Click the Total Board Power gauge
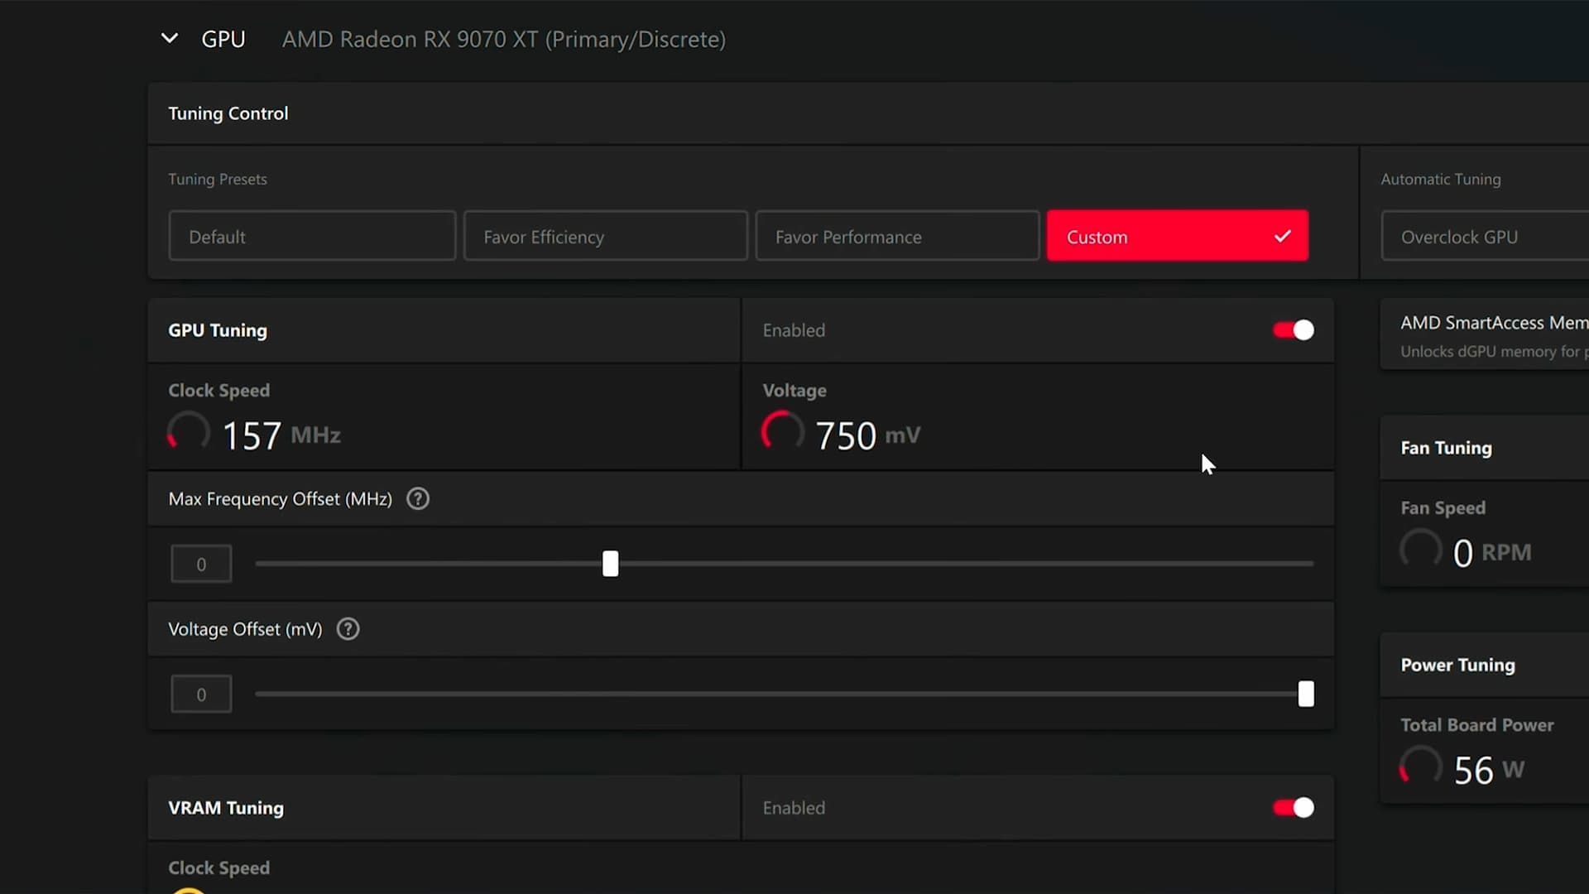 tap(1420, 767)
